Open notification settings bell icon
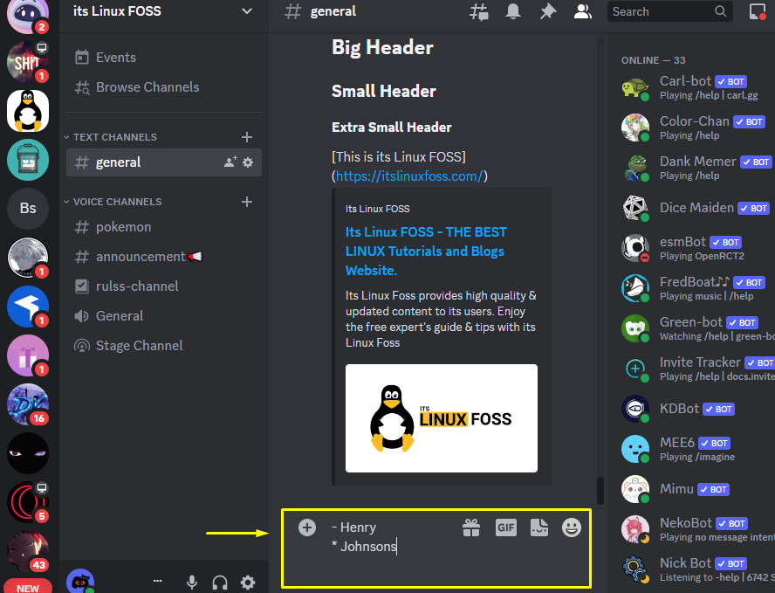Viewport: 775px width, 593px height. coord(513,11)
